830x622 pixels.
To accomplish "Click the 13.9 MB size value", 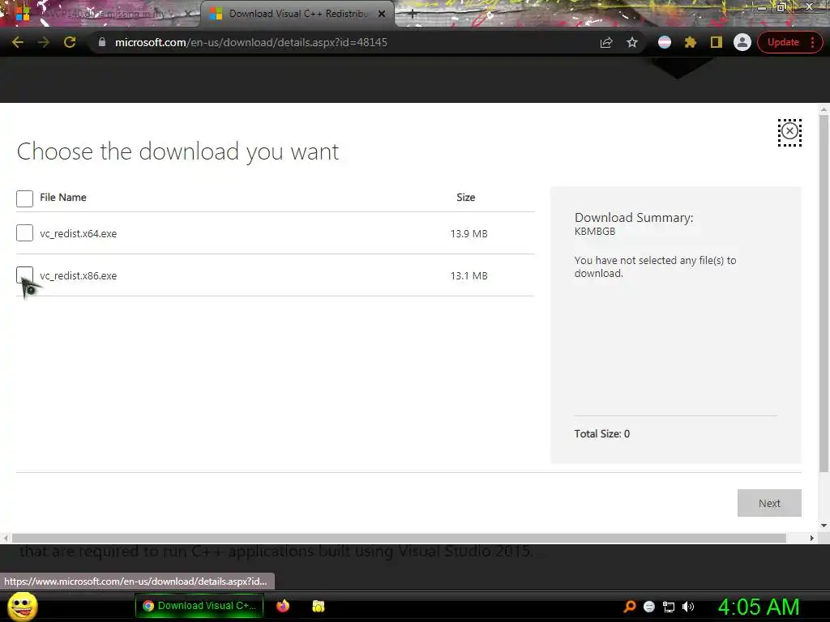I will [469, 233].
